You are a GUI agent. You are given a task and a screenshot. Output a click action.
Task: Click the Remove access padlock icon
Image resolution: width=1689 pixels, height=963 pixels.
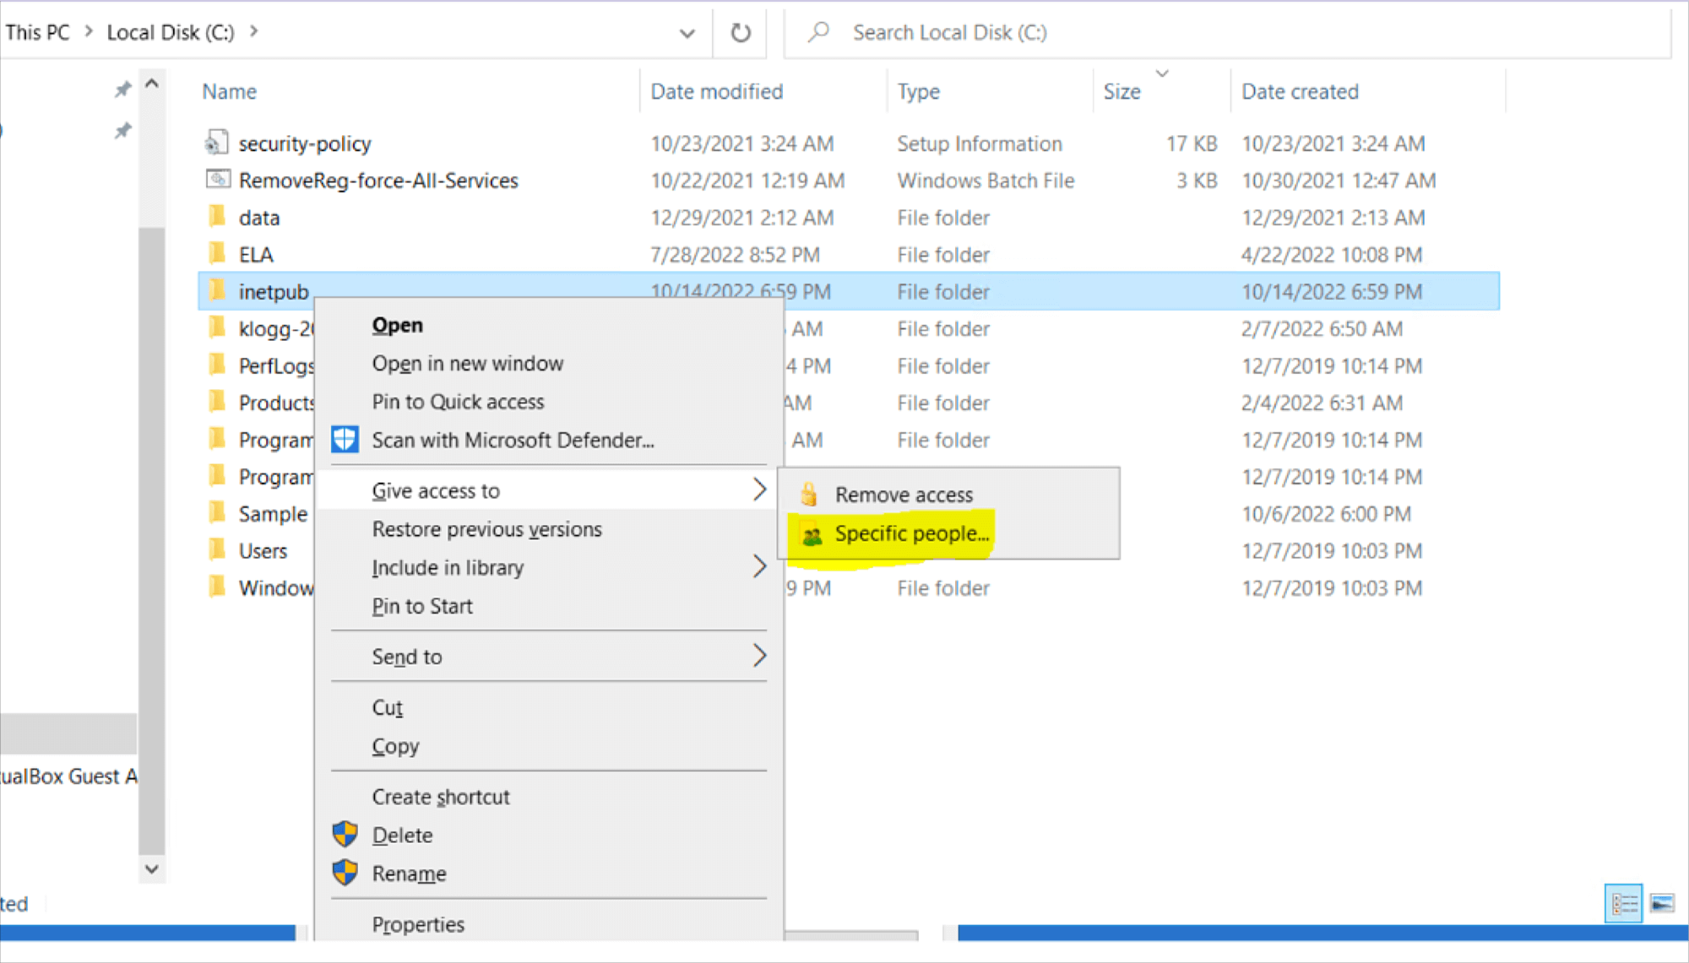tap(809, 495)
